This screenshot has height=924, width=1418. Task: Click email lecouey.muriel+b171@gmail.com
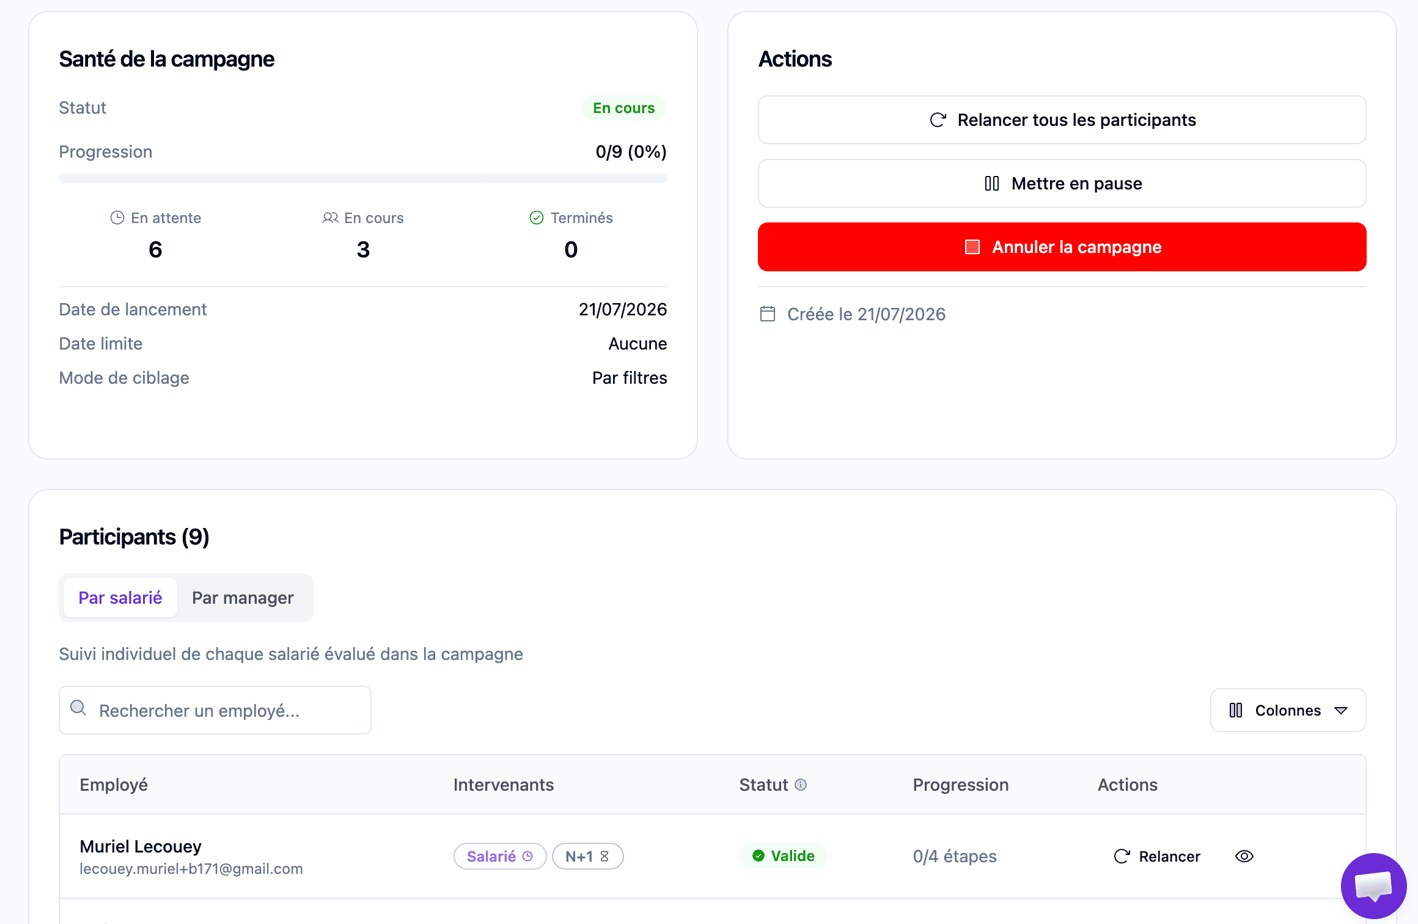click(191, 868)
